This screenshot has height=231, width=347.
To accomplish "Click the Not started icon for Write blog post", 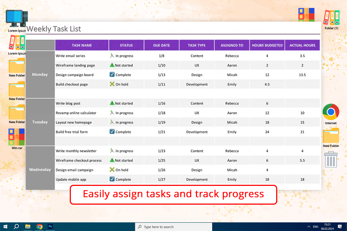I will coord(112,103).
